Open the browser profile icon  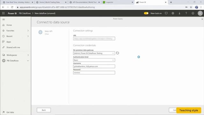(196, 7)
